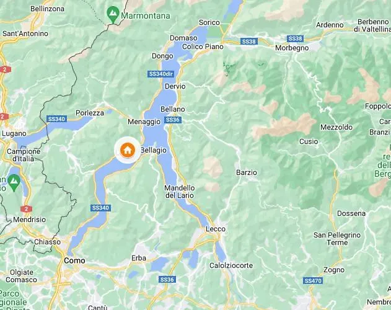Click the green mountain icon near Mendrisio
The width and height of the screenshot is (391, 310).
coord(14,182)
